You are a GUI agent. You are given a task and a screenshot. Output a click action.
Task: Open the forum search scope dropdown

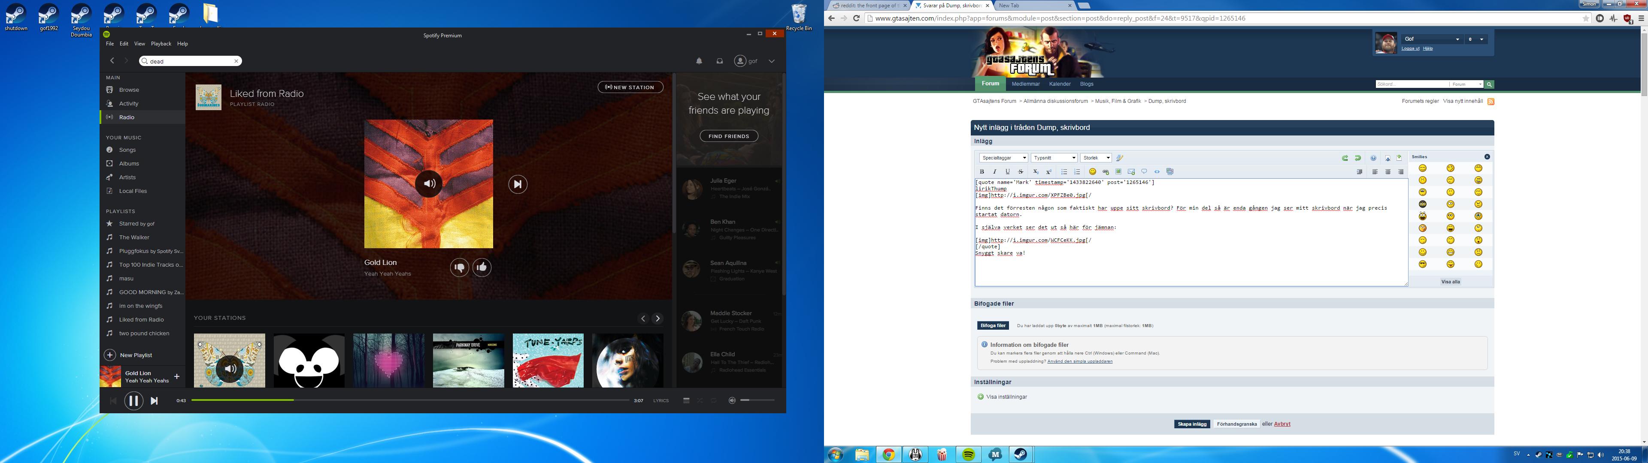(x=1466, y=84)
